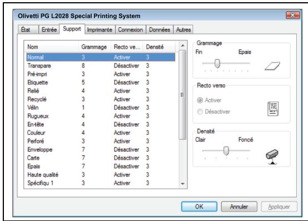
Task: Click the Densité column header
Action: coord(159,47)
